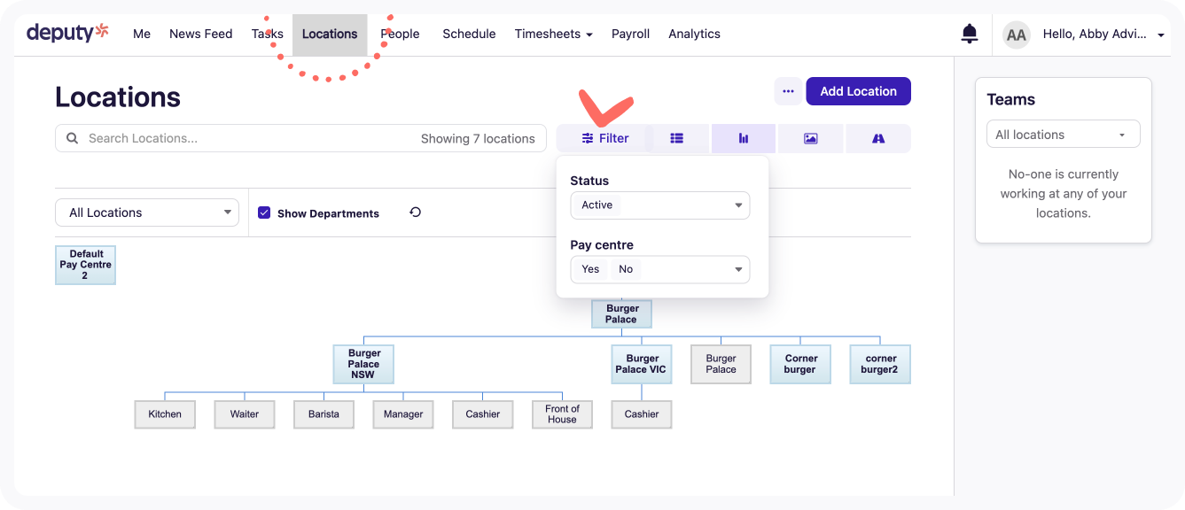Click the Deputy logo
Screen dimensions: 1185x510
point(67,34)
